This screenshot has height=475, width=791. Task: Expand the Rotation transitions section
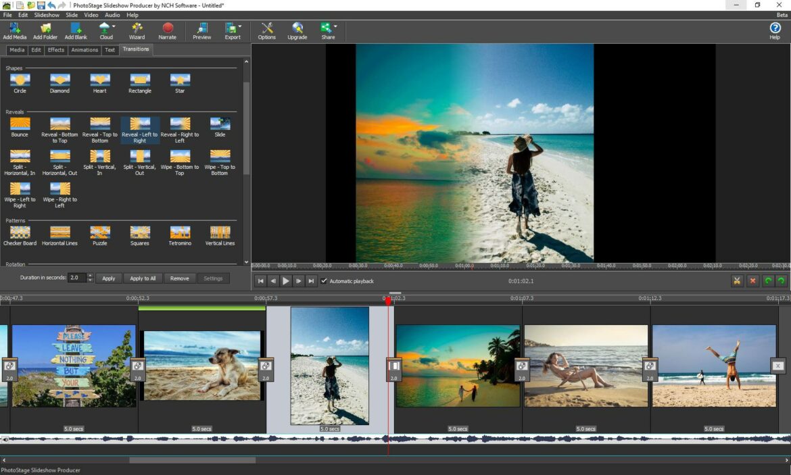tap(15, 263)
